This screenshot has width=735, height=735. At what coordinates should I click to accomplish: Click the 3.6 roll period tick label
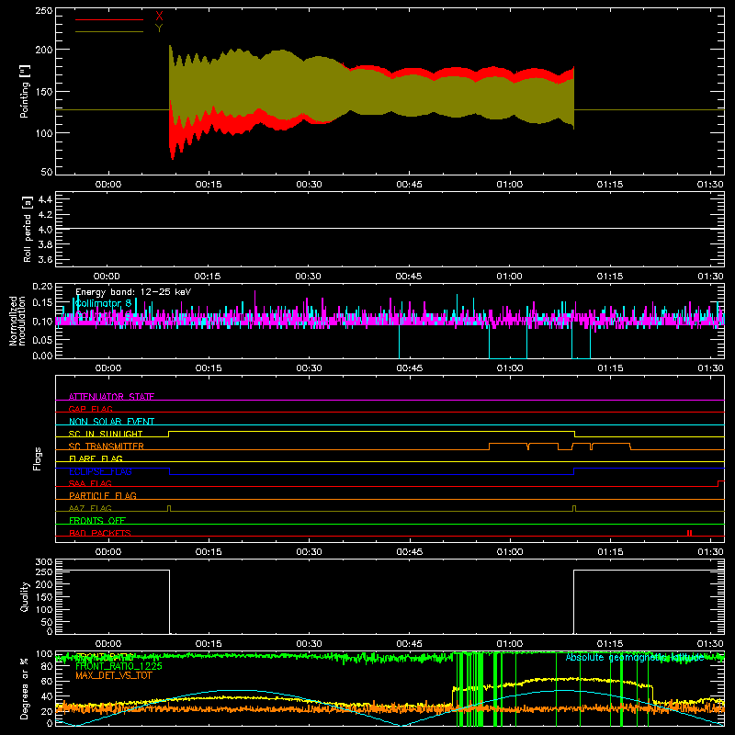(x=45, y=260)
